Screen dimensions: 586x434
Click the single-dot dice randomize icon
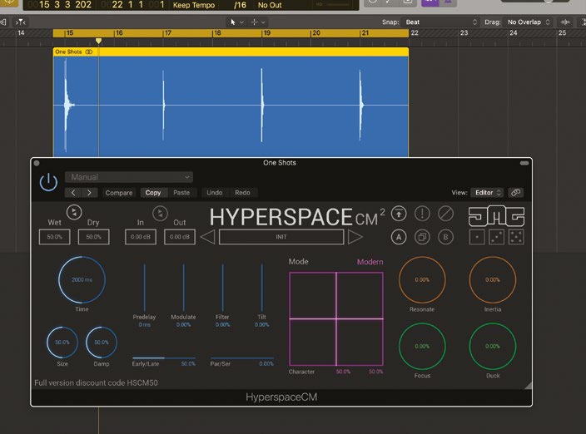click(x=477, y=237)
